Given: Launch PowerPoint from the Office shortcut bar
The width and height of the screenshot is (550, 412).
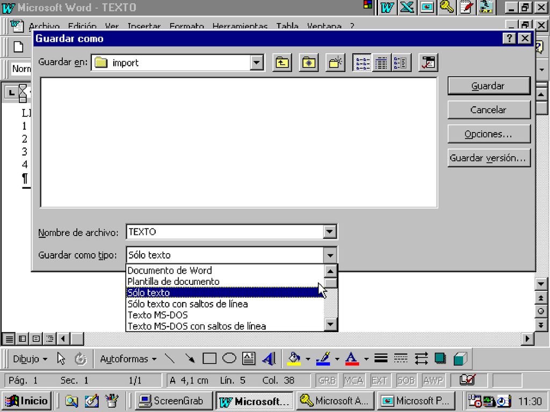Looking at the screenshot, I should [x=427, y=8].
